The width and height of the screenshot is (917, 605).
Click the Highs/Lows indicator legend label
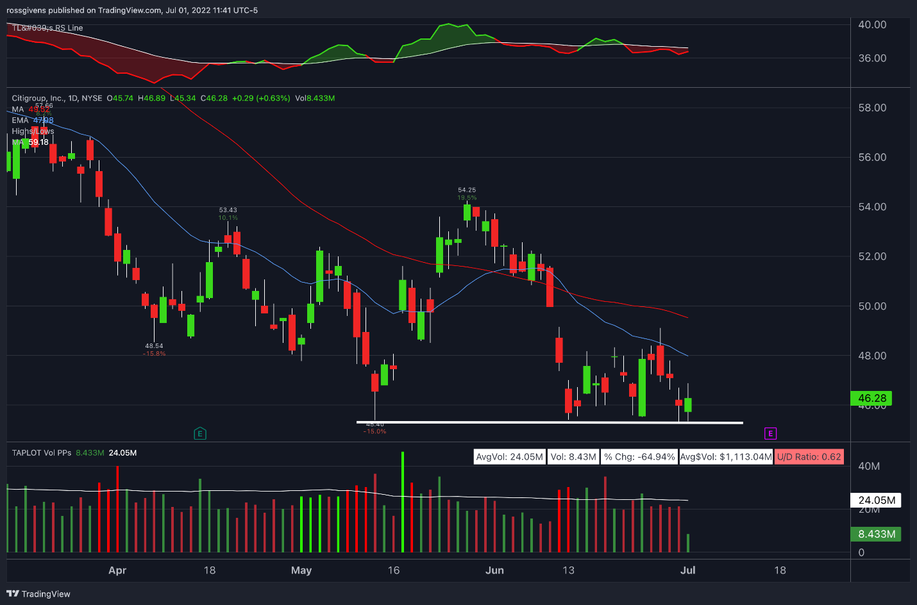point(33,131)
